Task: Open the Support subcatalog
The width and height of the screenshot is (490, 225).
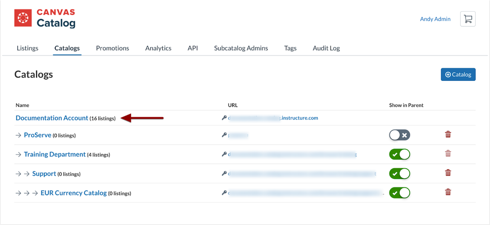Action: pos(44,174)
